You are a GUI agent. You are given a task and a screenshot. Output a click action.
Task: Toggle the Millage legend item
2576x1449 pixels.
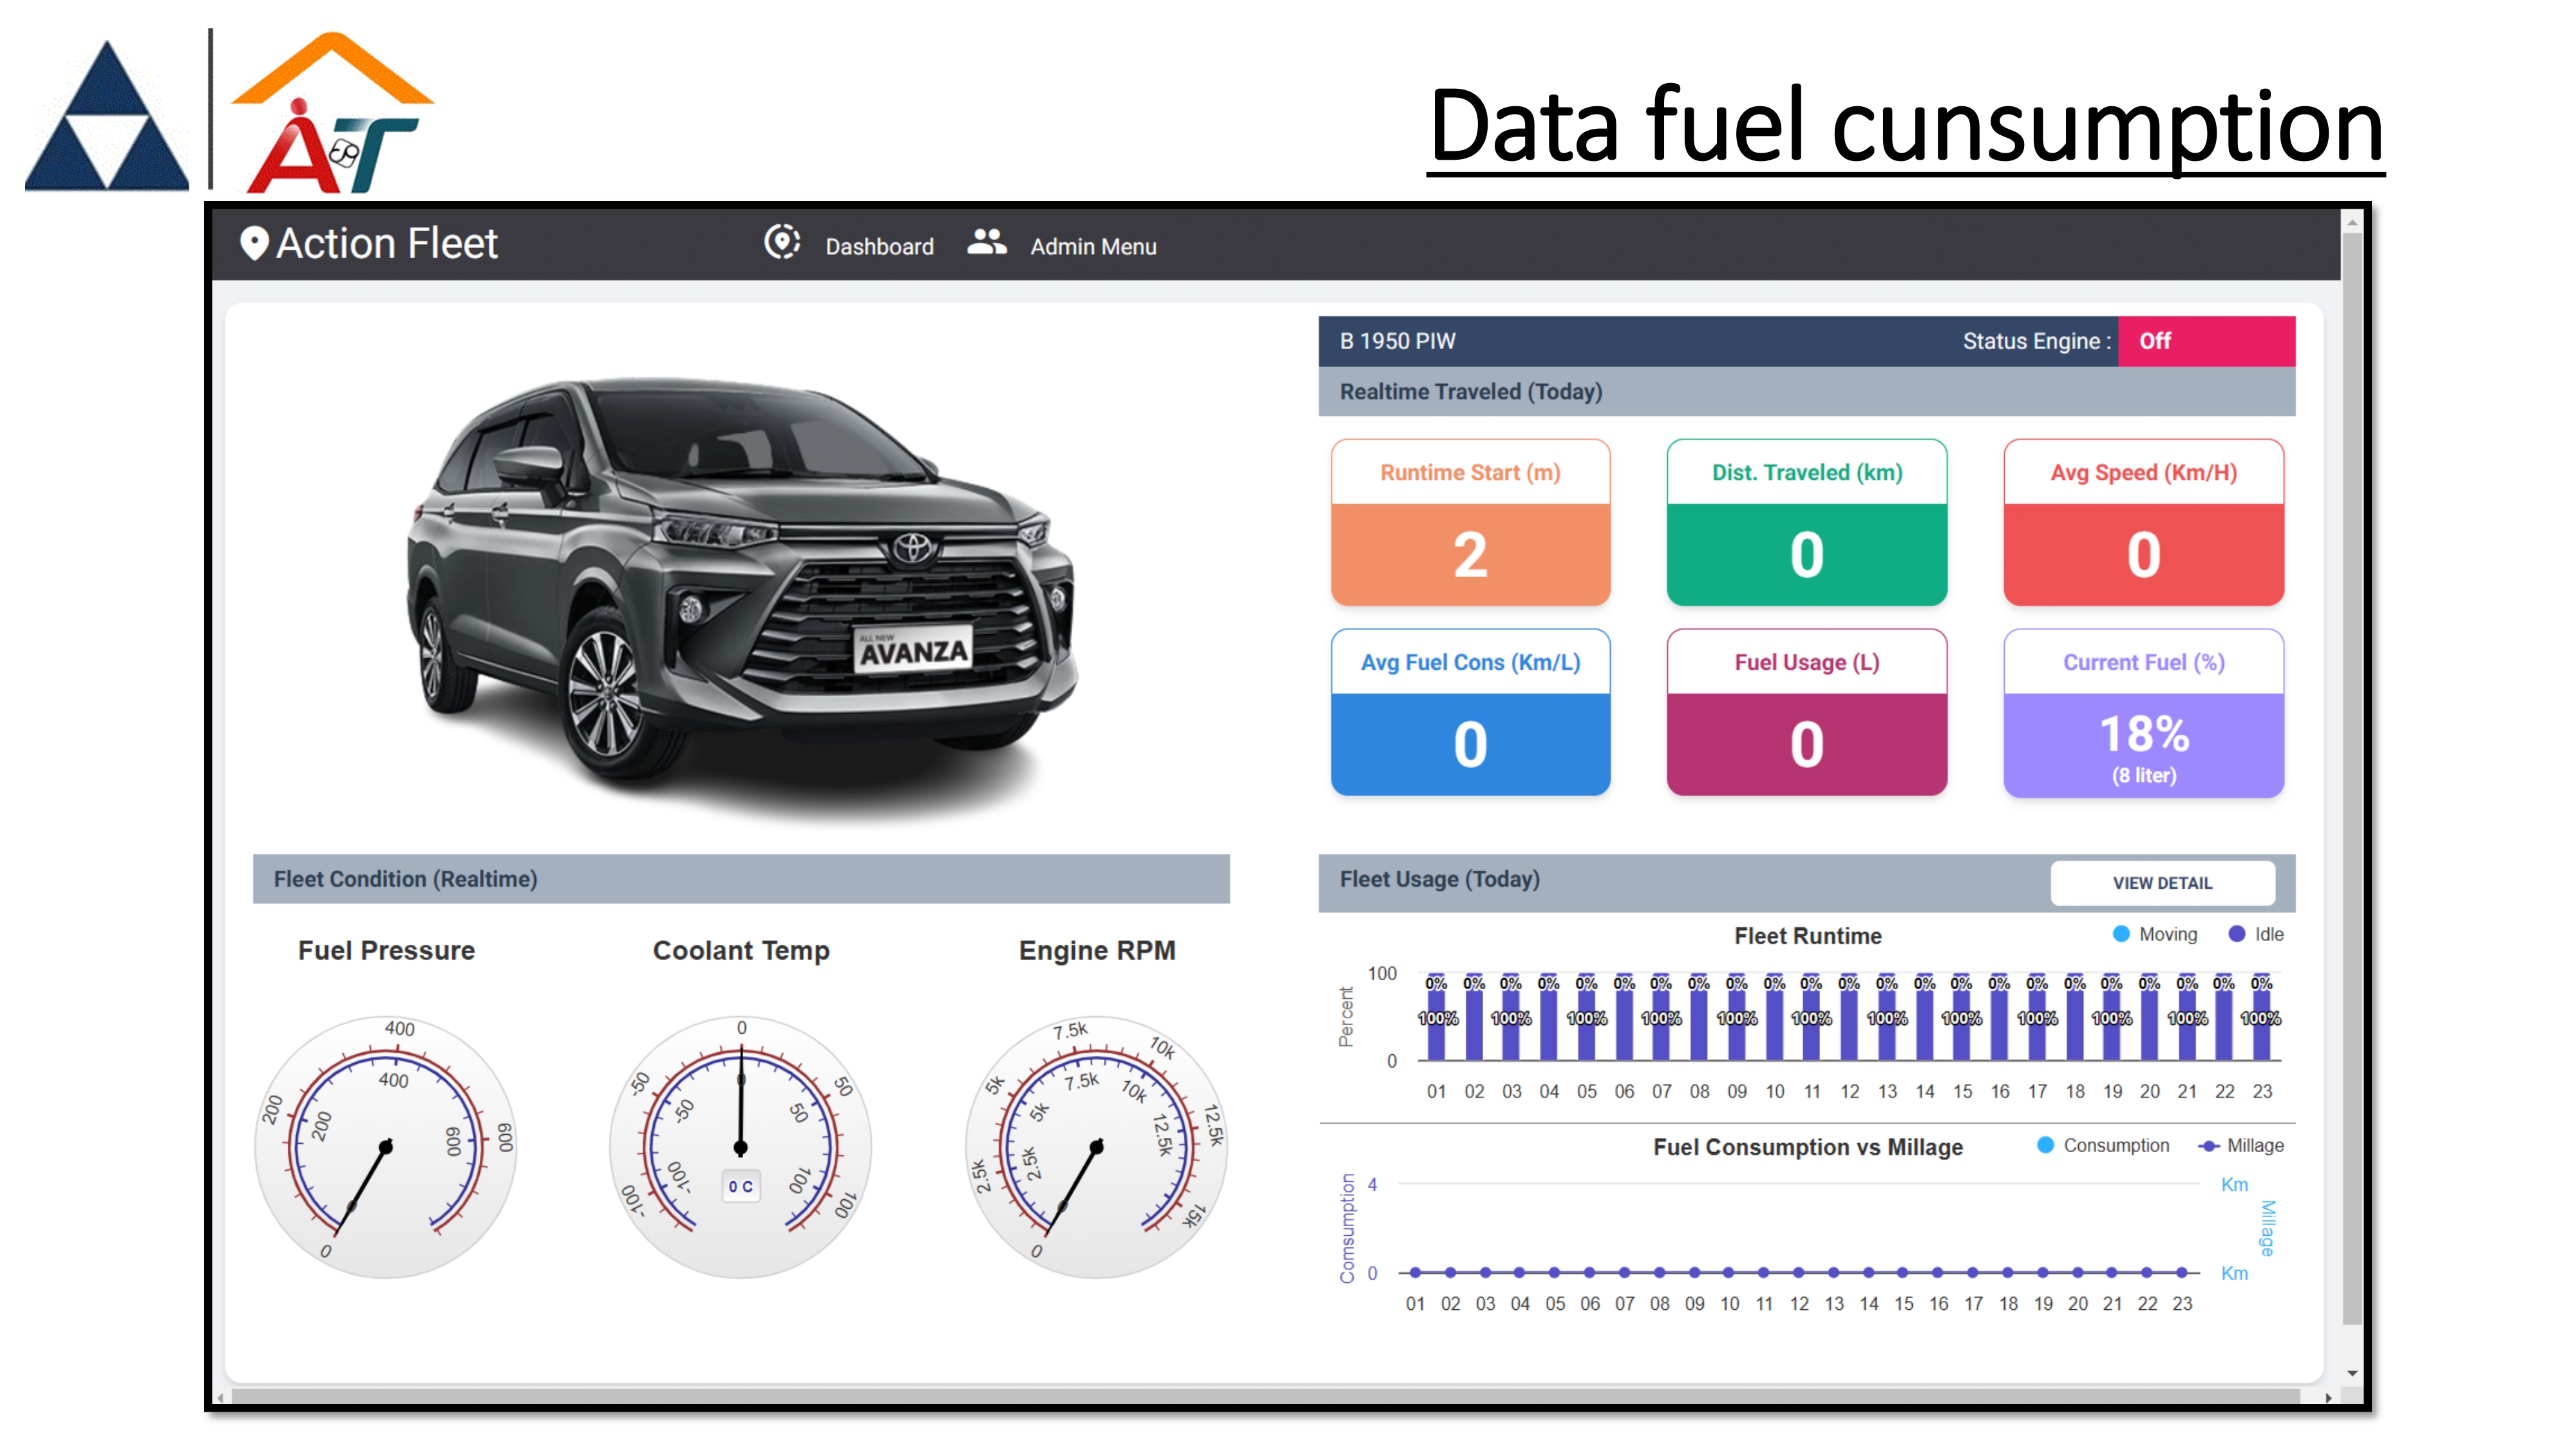[2241, 1145]
